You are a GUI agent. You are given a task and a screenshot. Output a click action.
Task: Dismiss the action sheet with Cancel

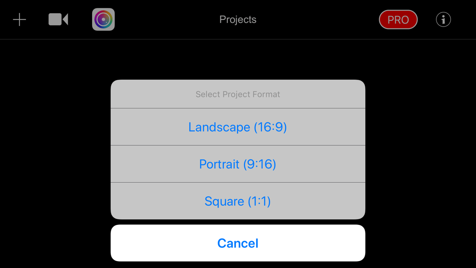(238, 243)
